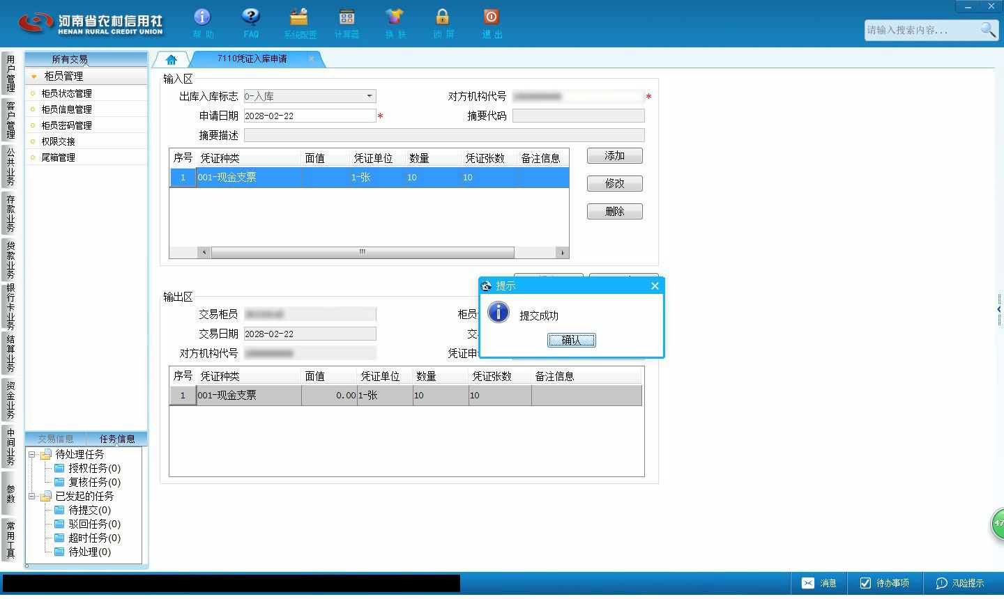The image size is (1004, 599).
Task: Open the 参数 side tab
Action: click(x=10, y=493)
